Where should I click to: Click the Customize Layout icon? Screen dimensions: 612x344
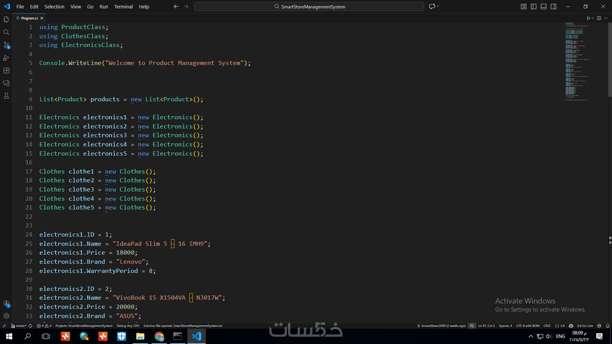pos(524,6)
